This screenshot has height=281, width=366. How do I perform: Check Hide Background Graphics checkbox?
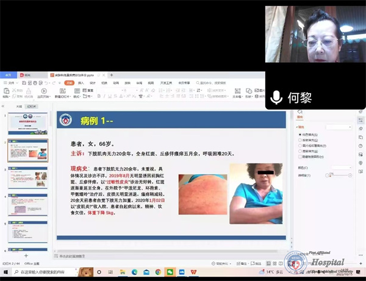pyautogui.click(x=300, y=157)
